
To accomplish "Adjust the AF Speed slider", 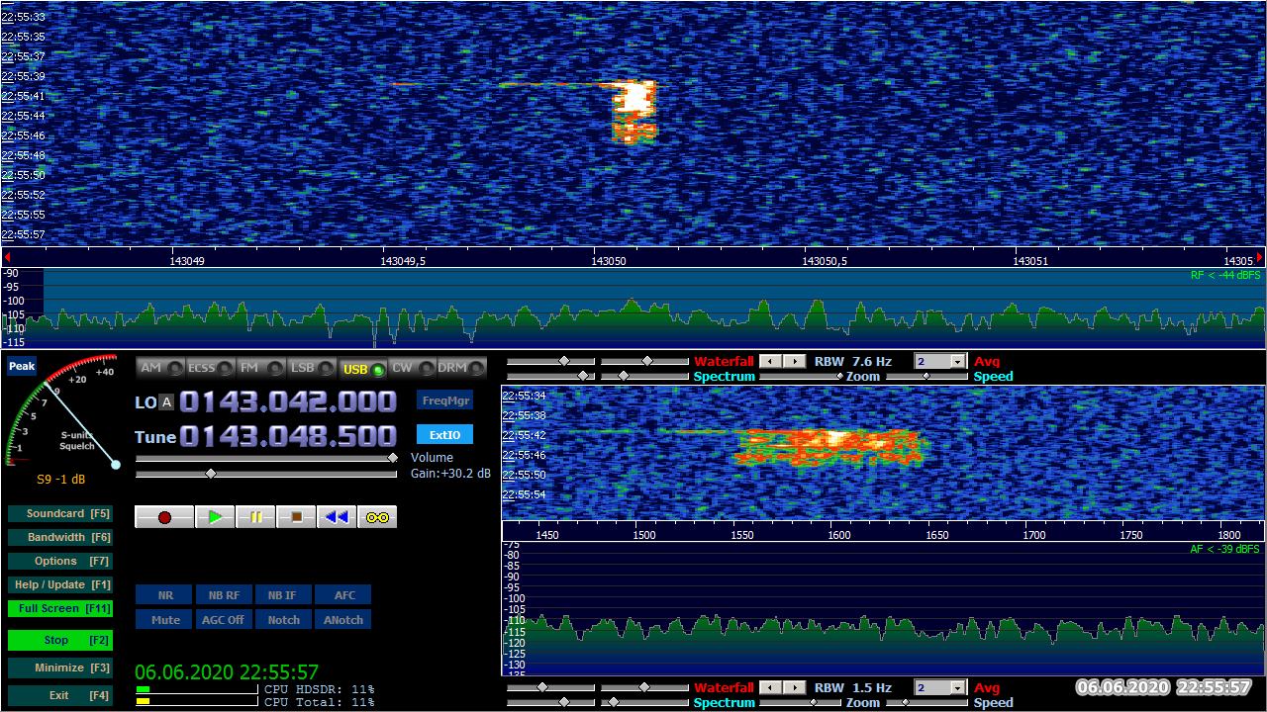I will (926, 703).
